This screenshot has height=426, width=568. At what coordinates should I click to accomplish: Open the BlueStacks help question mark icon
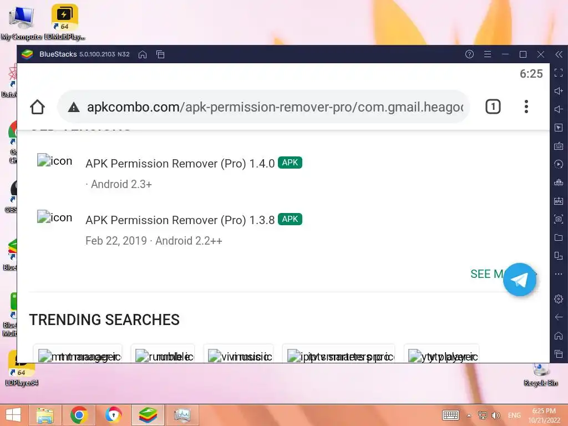tap(469, 54)
